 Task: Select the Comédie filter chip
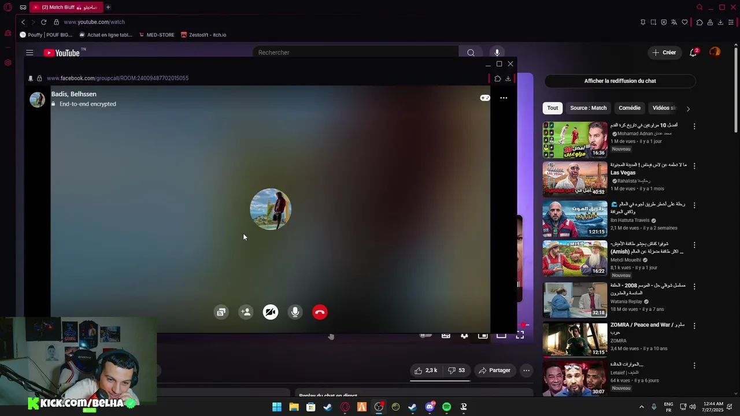pos(630,108)
